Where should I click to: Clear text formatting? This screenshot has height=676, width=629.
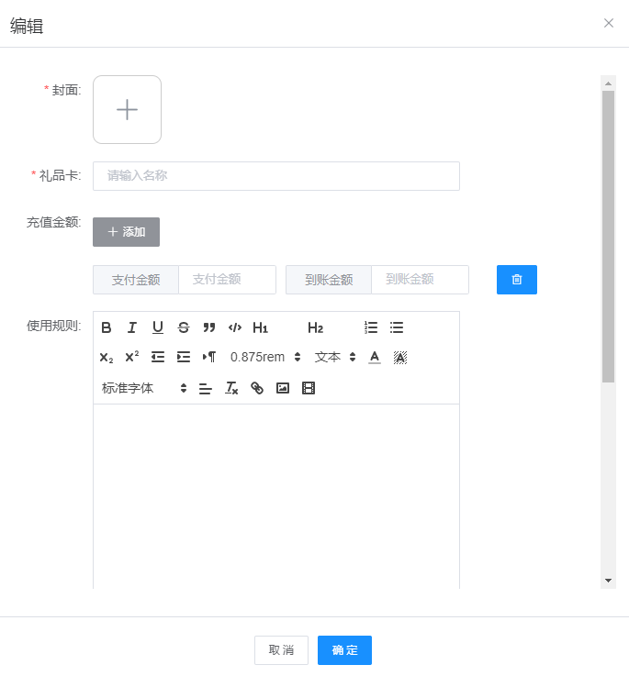[231, 388]
